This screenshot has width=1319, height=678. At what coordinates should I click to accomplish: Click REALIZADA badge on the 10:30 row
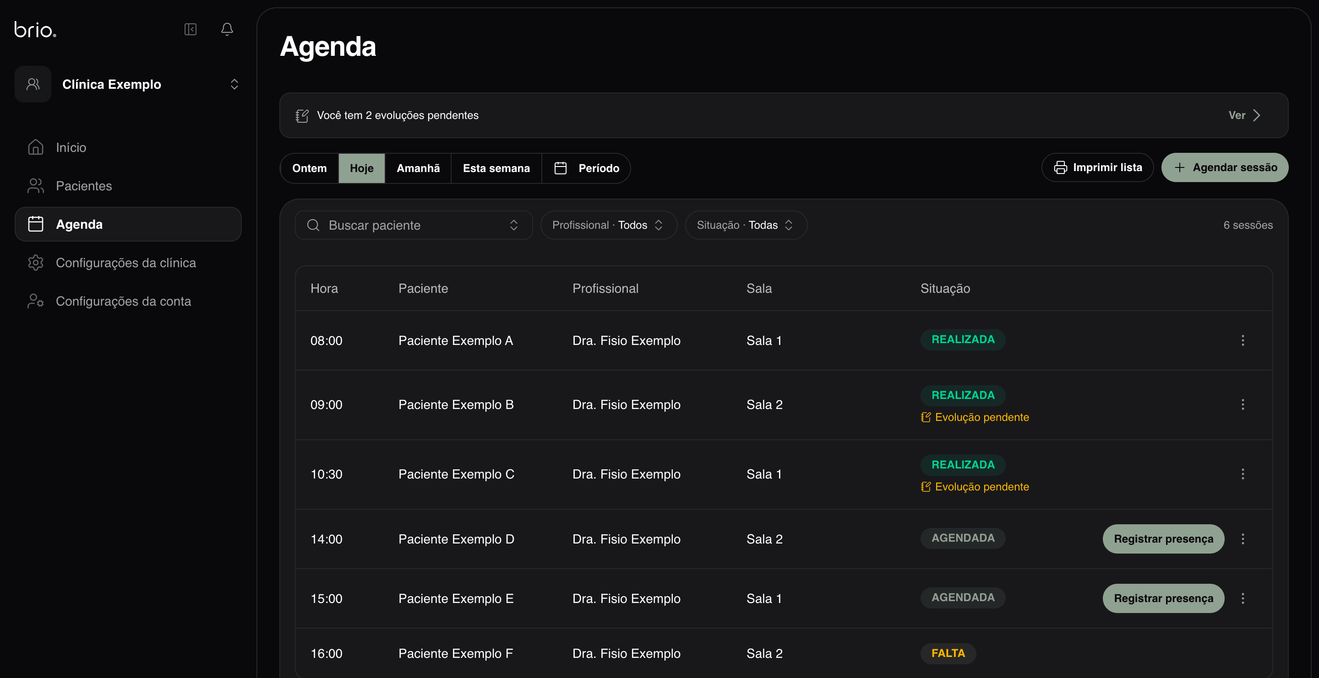(x=963, y=465)
